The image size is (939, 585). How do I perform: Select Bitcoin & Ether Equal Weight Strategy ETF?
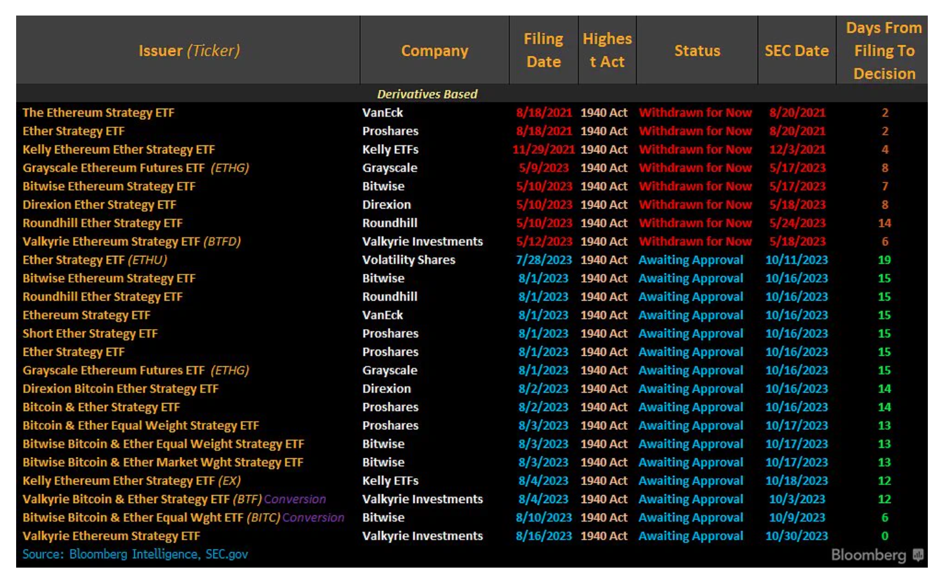coord(140,425)
